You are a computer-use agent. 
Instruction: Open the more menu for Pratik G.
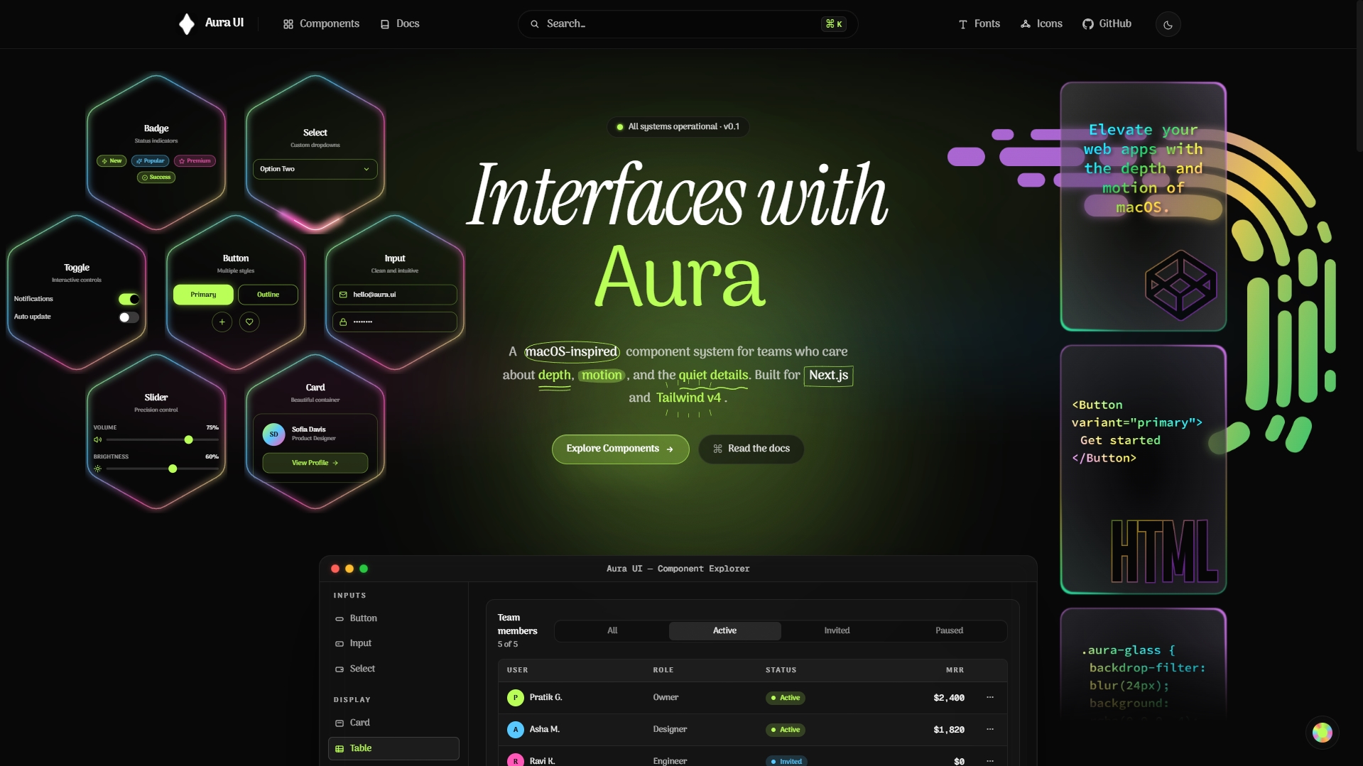point(989,698)
